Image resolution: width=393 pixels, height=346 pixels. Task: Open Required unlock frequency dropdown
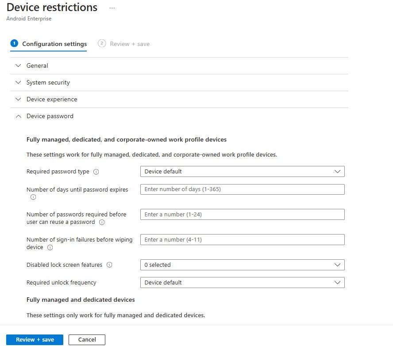242,282
